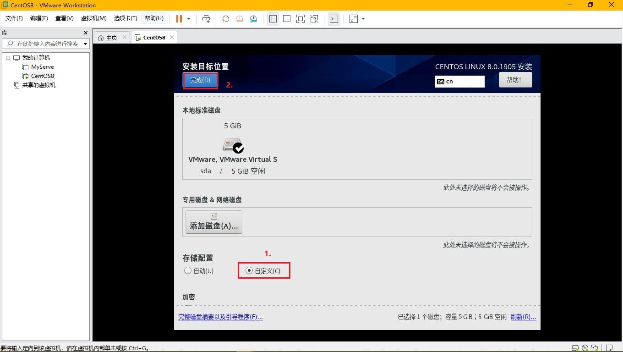Click the Unity mode toolbar icon
This screenshot has height=352, width=623.
(314, 19)
